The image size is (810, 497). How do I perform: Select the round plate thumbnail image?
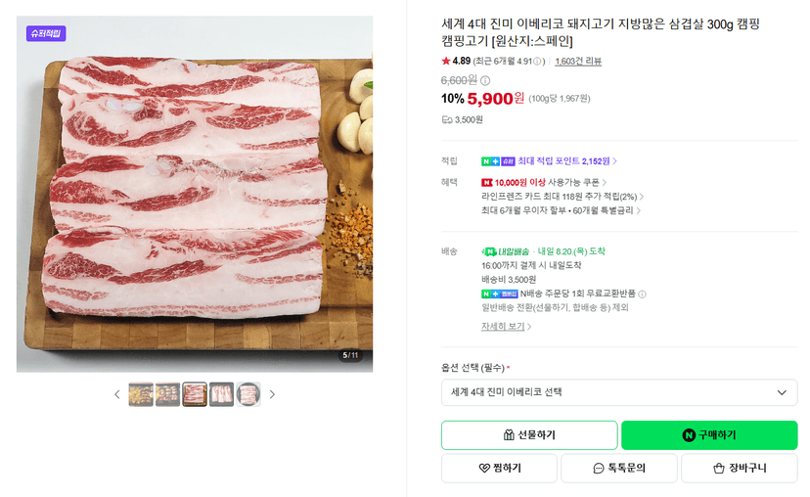point(248,394)
